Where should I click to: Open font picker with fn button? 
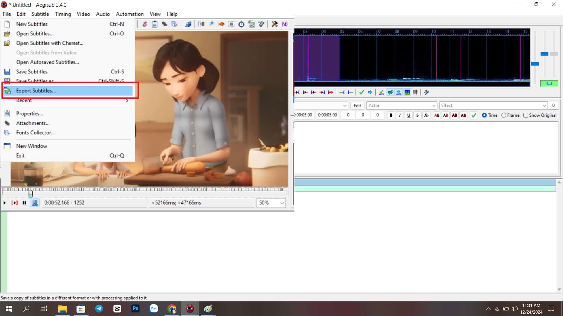[426, 115]
